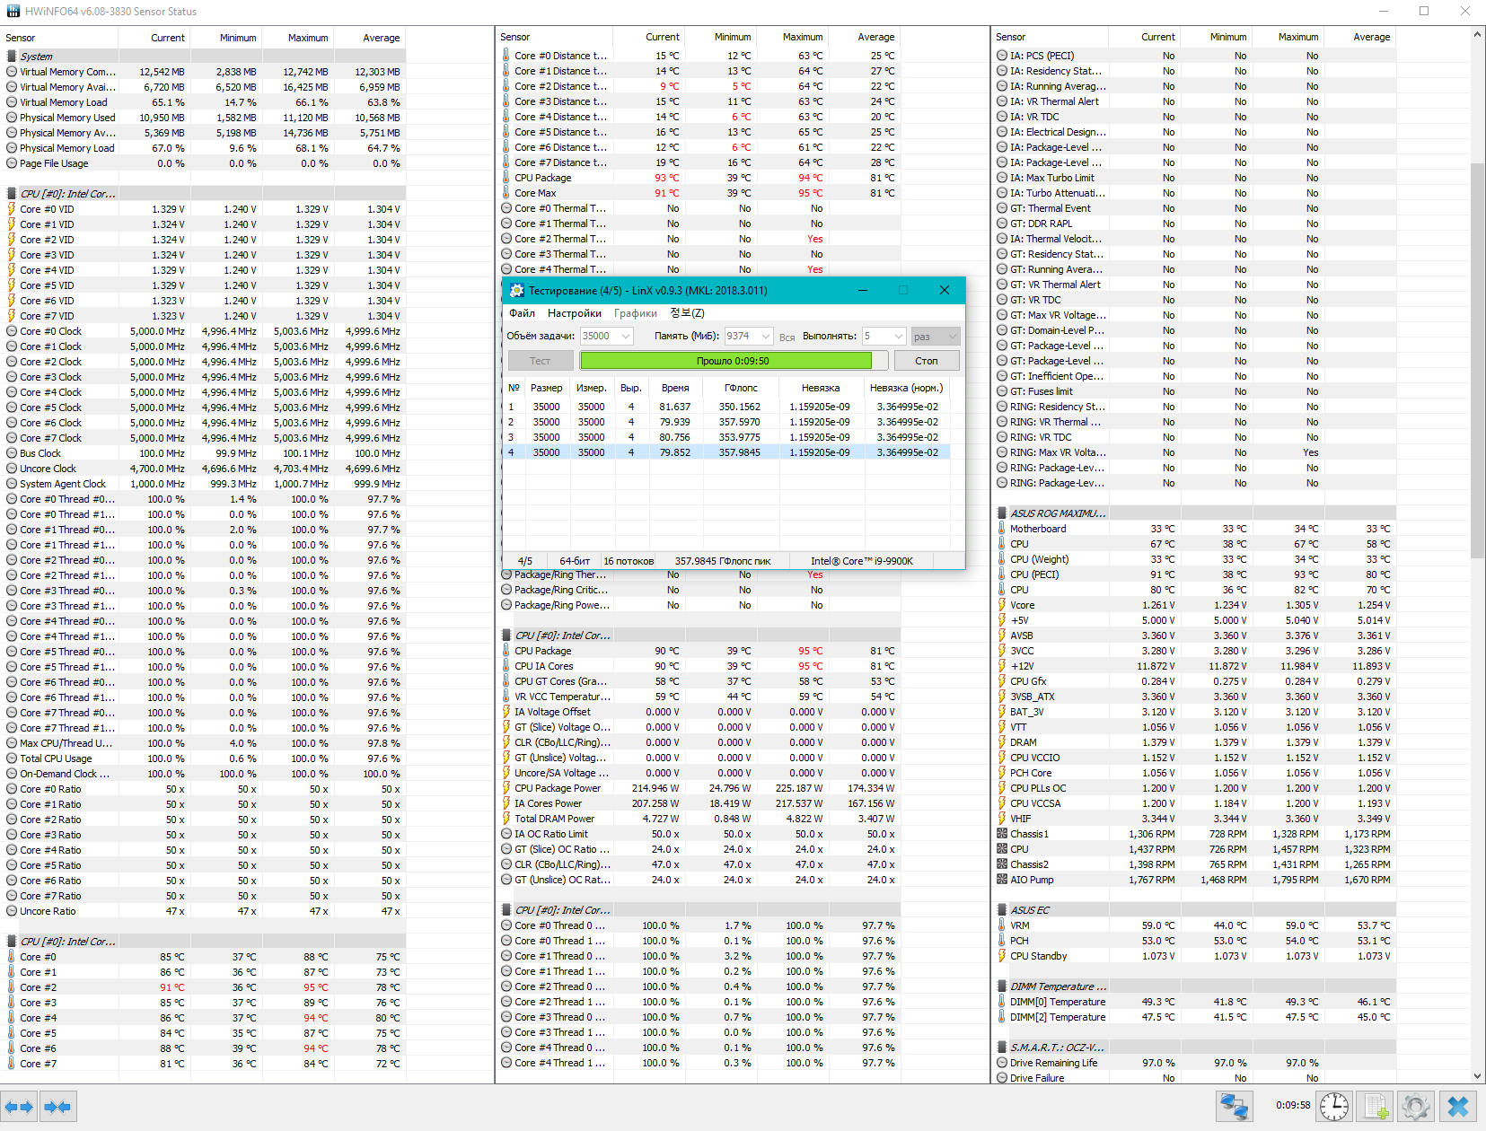The height and width of the screenshot is (1131, 1486).
Task: Click the lightning icon beside Total DRAM Power
Action: [506, 819]
